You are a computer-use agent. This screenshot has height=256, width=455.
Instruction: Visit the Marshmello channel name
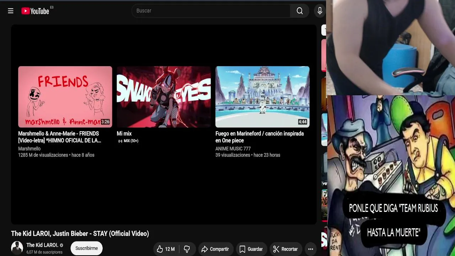(x=29, y=149)
